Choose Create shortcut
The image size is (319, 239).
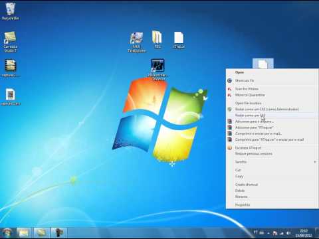(x=272, y=185)
